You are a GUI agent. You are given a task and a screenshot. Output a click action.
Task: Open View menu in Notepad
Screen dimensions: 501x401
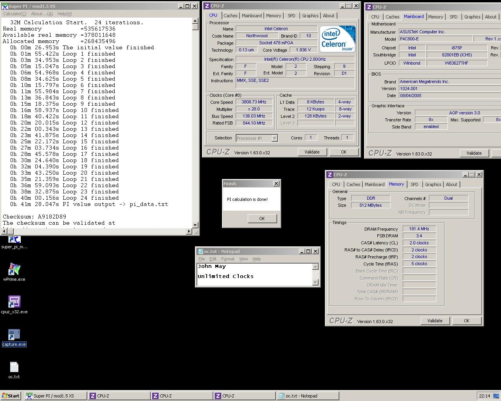click(x=243, y=259)
